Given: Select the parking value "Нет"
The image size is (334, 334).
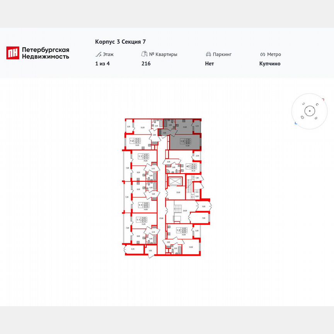Looking at the screenshot, I should 210,63.
